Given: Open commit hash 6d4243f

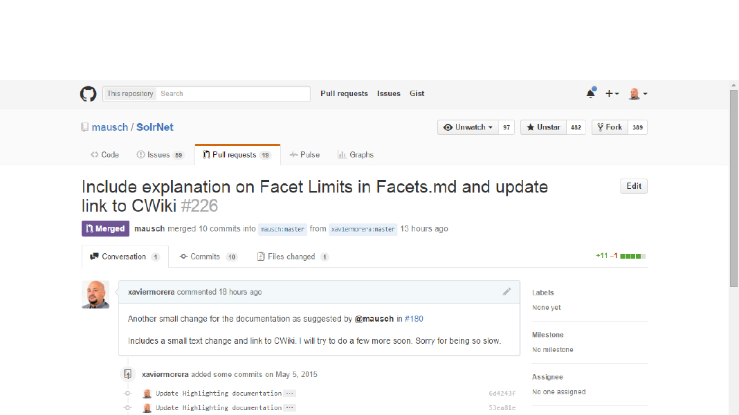Looking at the screenshot, I should click(x=502, y=394).
